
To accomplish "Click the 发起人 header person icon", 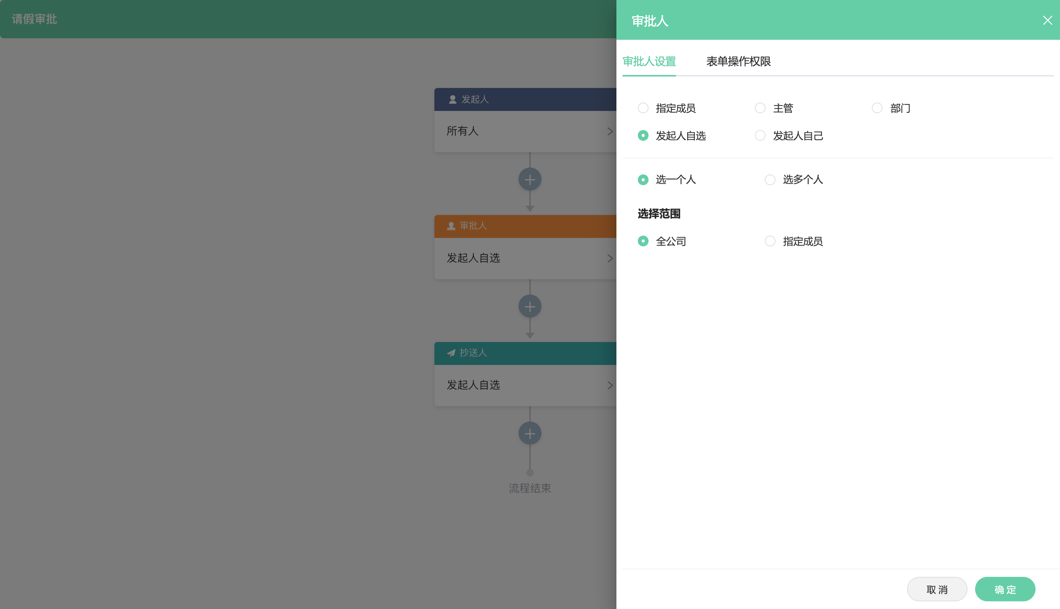I will pyautogui.click(x=452, y=99).
